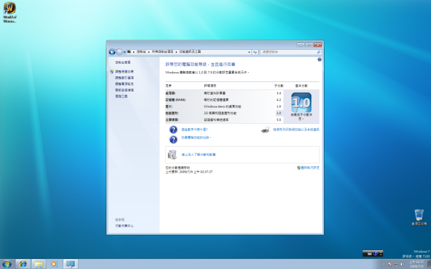Go to 控制台首頁 in the sidebar
Screen dimensions: 431x269
[123, 63]
